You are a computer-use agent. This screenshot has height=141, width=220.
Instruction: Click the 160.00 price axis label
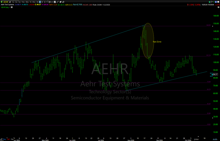pyautogui.click(x=216, y=16)
